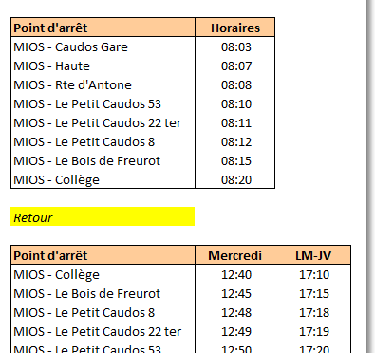
Task: Click the MIOS - Caudos Gare stop cell
Action: (103, 46)
